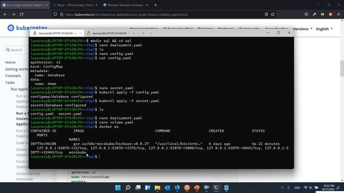344x193 pixels.
Task: Open a new Firefox tab
Action: coord(155,5)
